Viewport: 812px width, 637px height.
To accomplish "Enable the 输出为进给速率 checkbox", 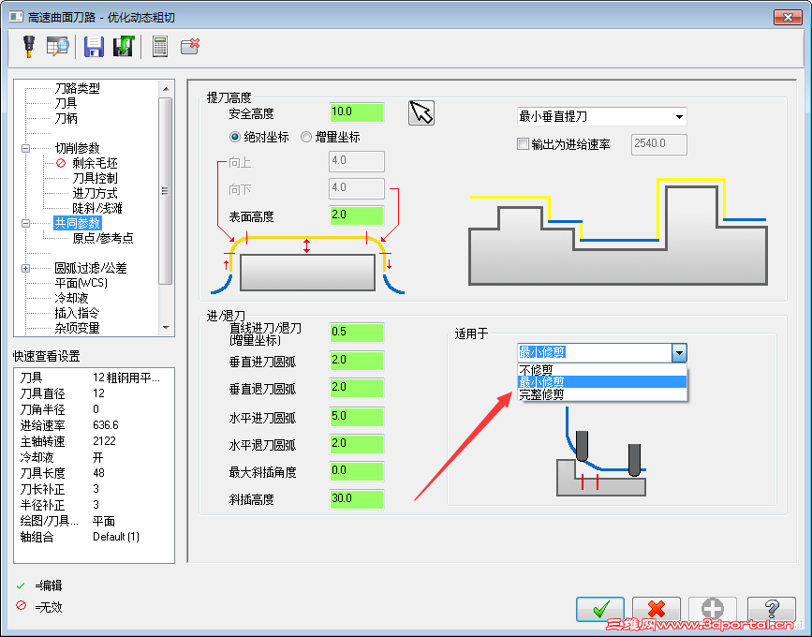I will point(523,144).
